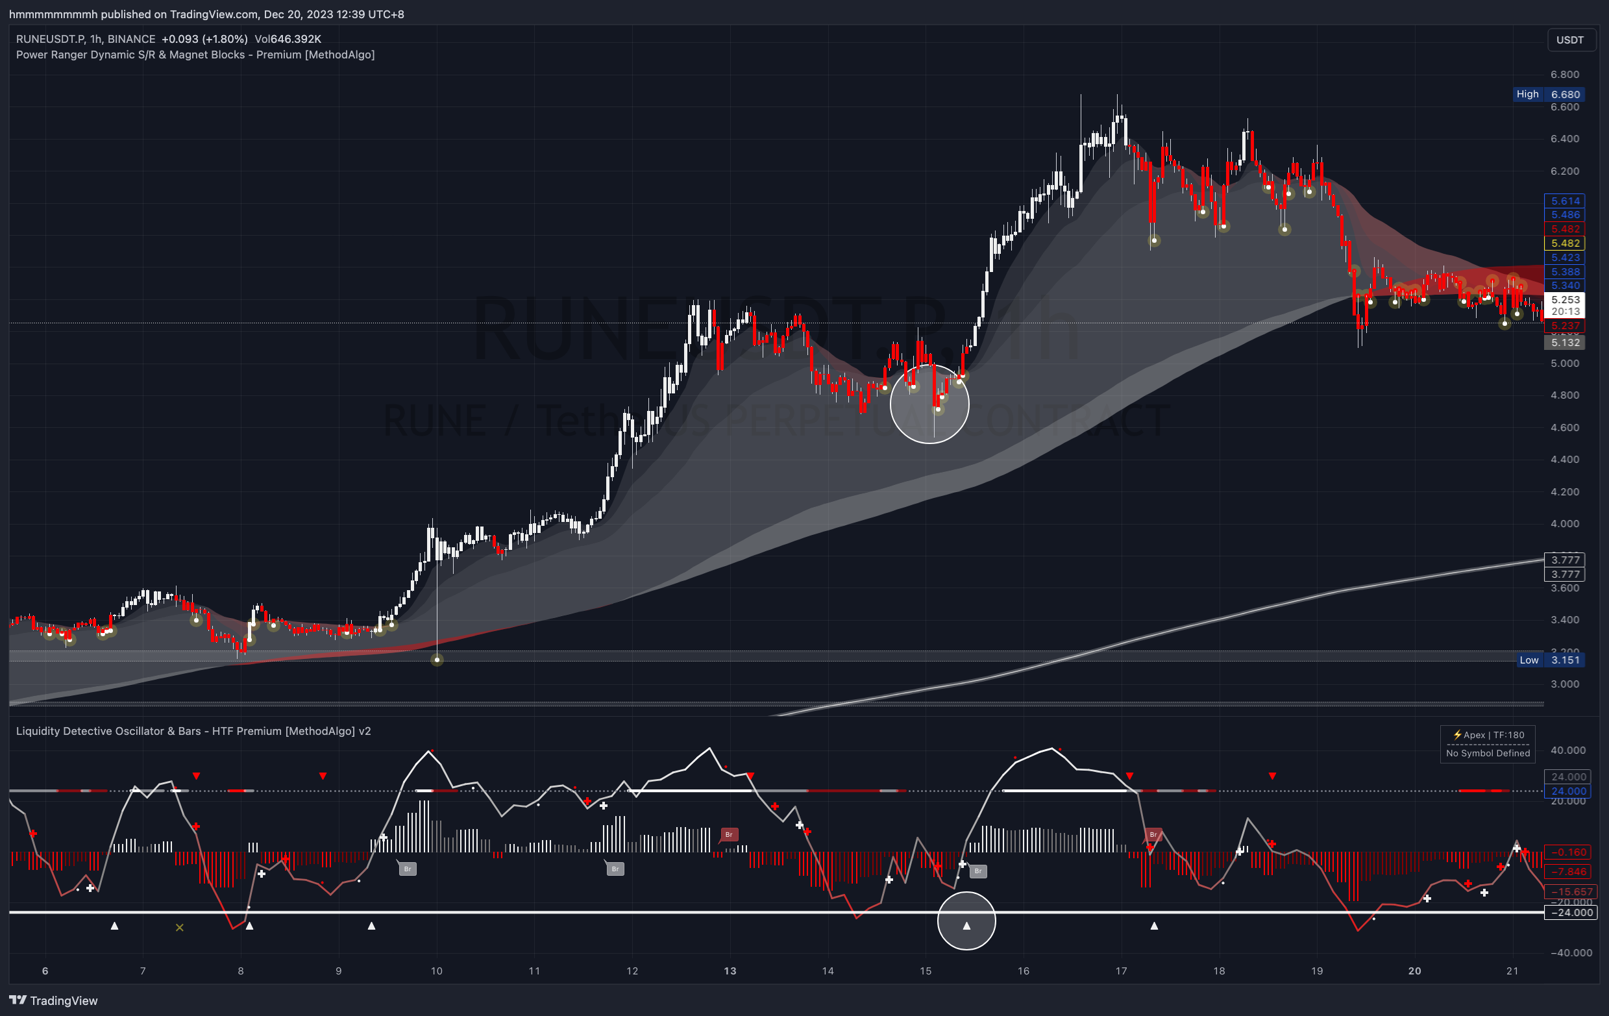1609x1016 pixels.
Task: Open the Liquidity Detective Oscillator indicator title
Action: click(193, 730)
